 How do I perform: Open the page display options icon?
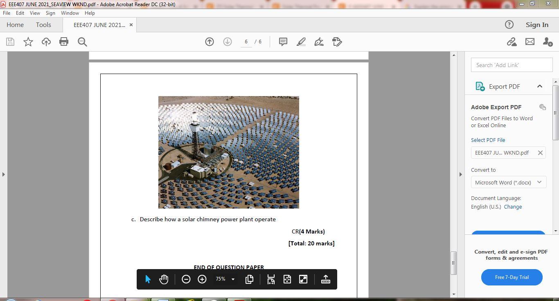[x=249, y=279]
